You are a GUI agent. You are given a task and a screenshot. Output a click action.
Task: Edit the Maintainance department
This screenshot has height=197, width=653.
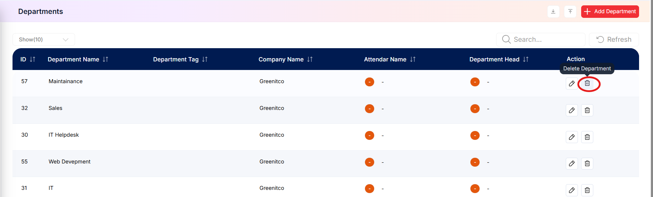click(x=572, y=83)
